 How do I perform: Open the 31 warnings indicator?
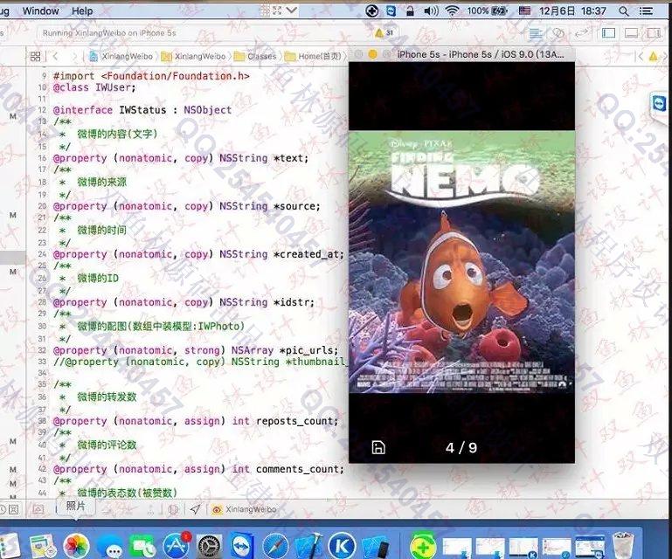(x=384, y=33)
